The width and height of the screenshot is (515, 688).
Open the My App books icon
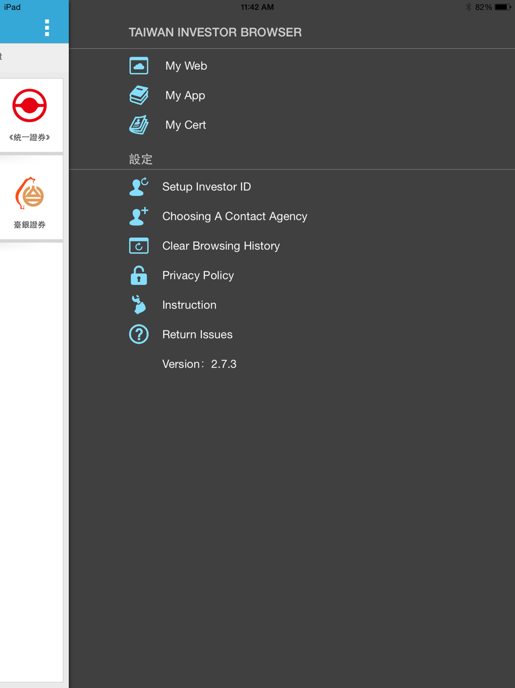tap(139, 95)
